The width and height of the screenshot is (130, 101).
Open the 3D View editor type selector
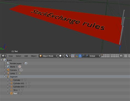(4, 56)
